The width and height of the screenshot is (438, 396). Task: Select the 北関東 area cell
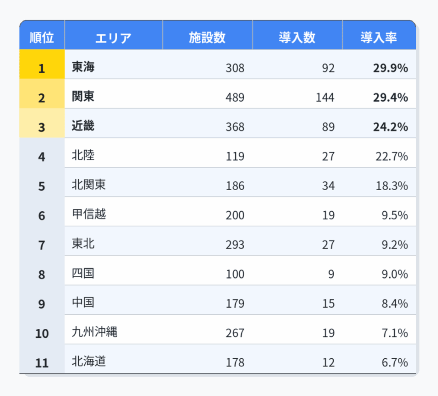click(x=89, y=185)
